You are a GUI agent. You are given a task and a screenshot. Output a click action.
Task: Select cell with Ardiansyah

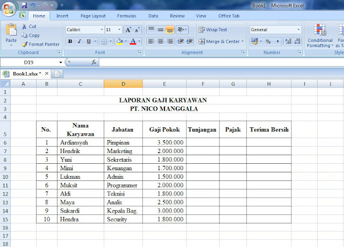click(x=81, y=142)
